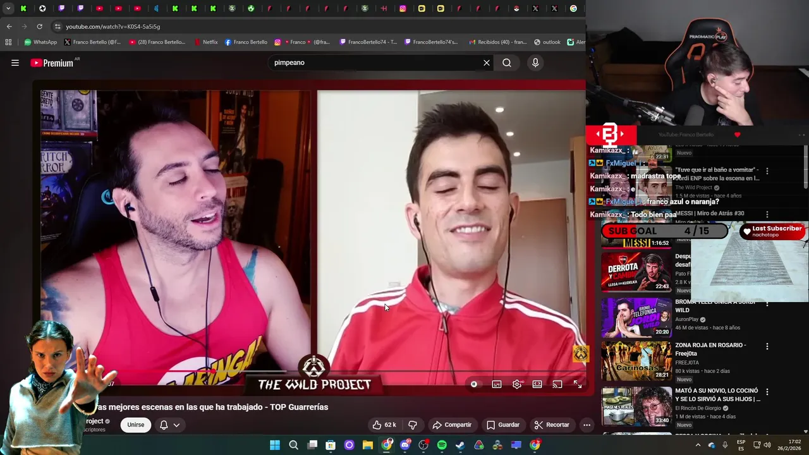Open the ESP language switcher
The image size is (809, 455).
pyautogui.click(x=741, y=445)
